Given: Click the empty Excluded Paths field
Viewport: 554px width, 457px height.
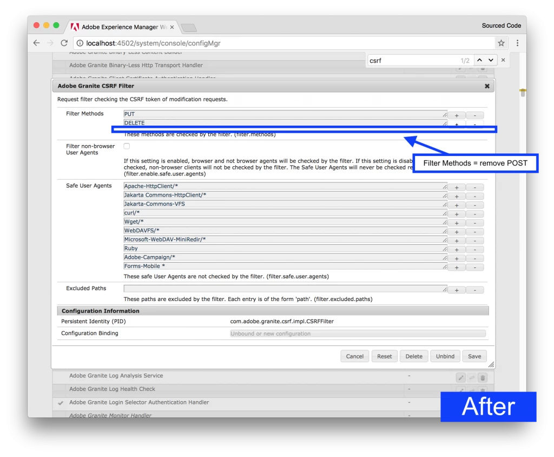Looking at the screenshot, I should pyautogui.click(x=285, y=289).
